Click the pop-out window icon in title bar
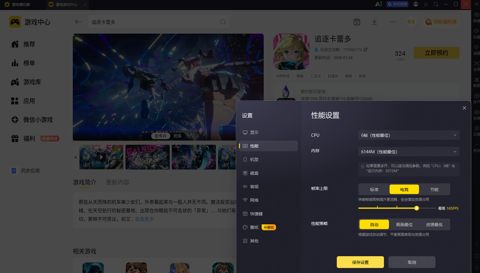This screenshot has height=273, width=480. click(x=436, y=4)
